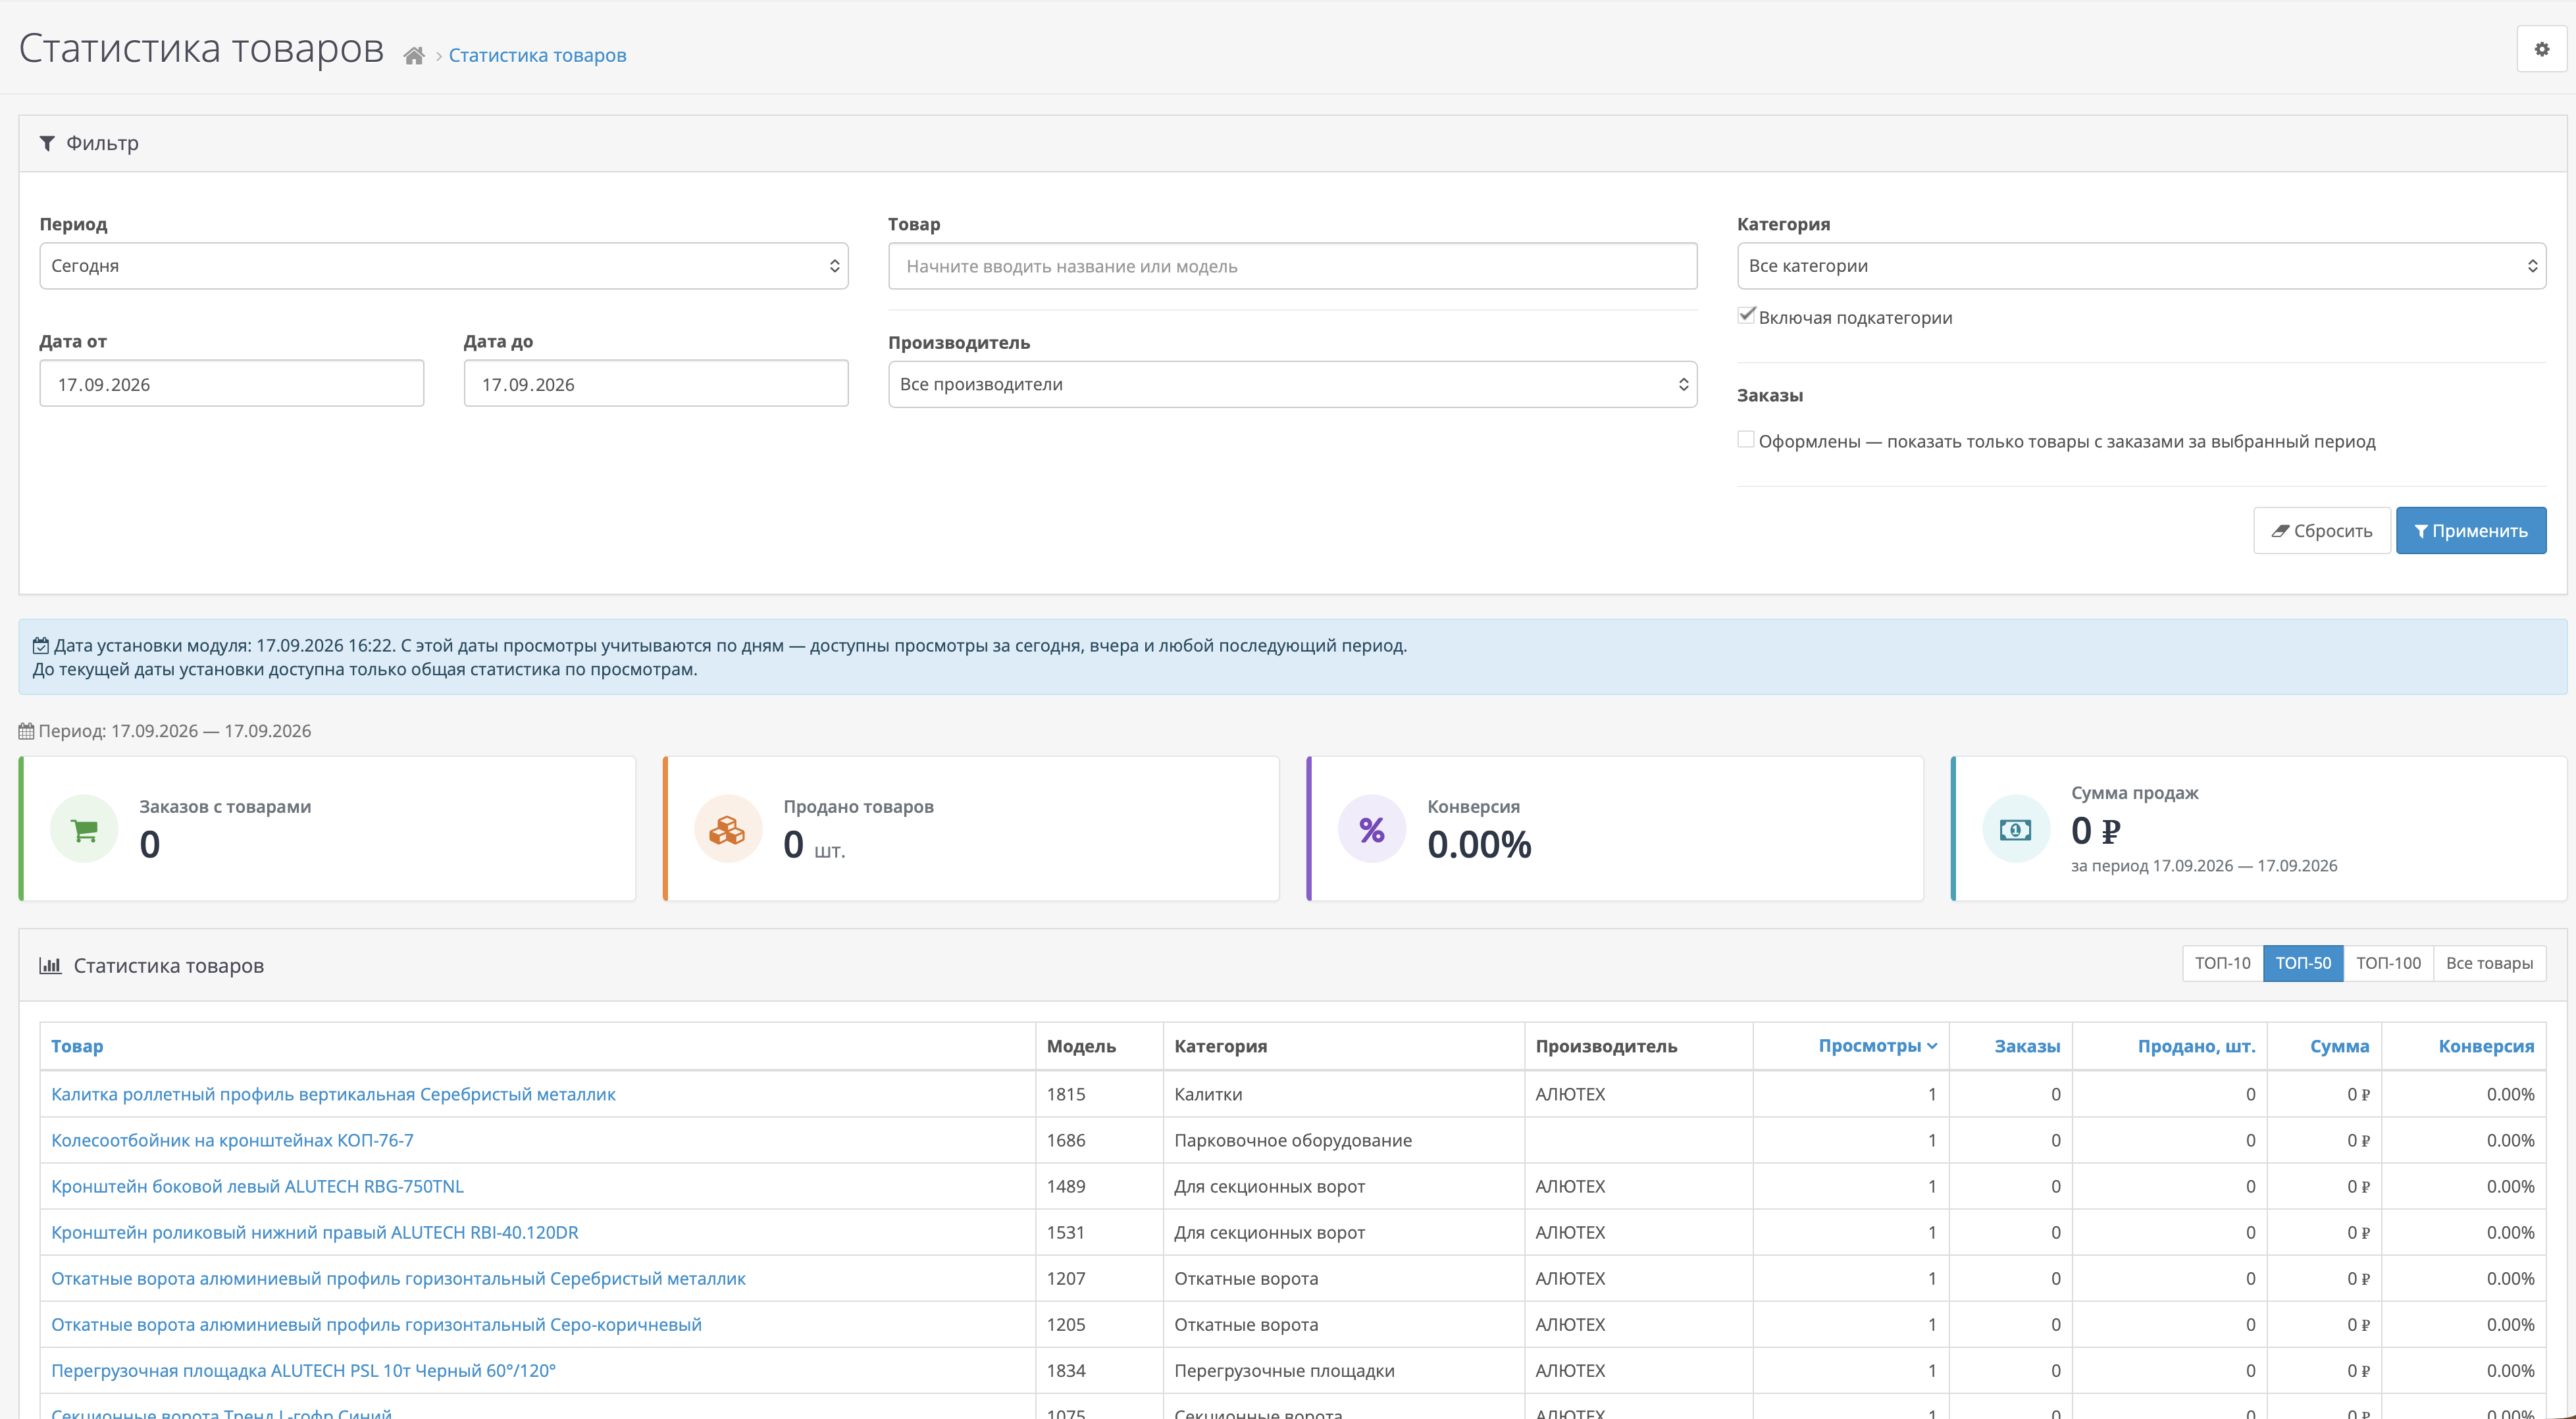Apply the filter with Применить button

(2470, 531)
